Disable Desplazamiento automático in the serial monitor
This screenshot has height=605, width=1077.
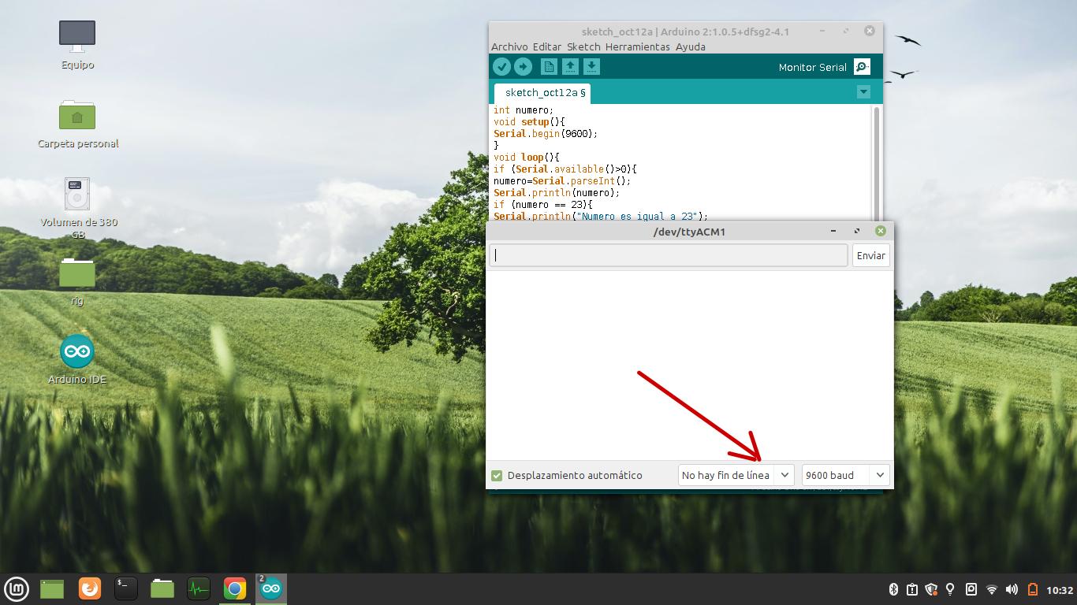[x=497, y=475]
